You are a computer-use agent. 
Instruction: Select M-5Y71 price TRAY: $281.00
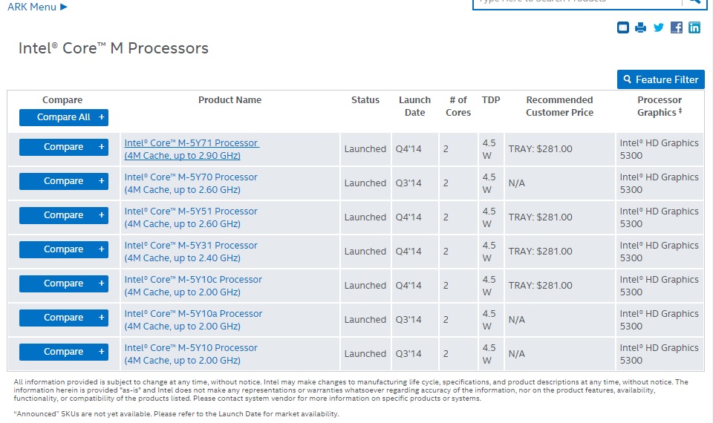(540, 148)
